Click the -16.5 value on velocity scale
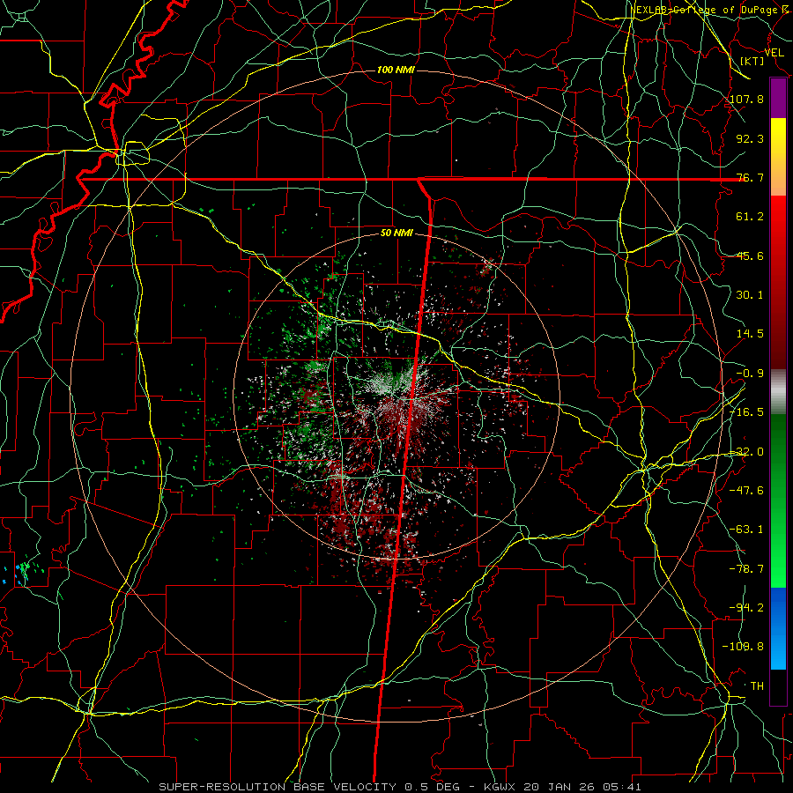Viewport: 793px width, 793px height. click(x=746, y=412)
